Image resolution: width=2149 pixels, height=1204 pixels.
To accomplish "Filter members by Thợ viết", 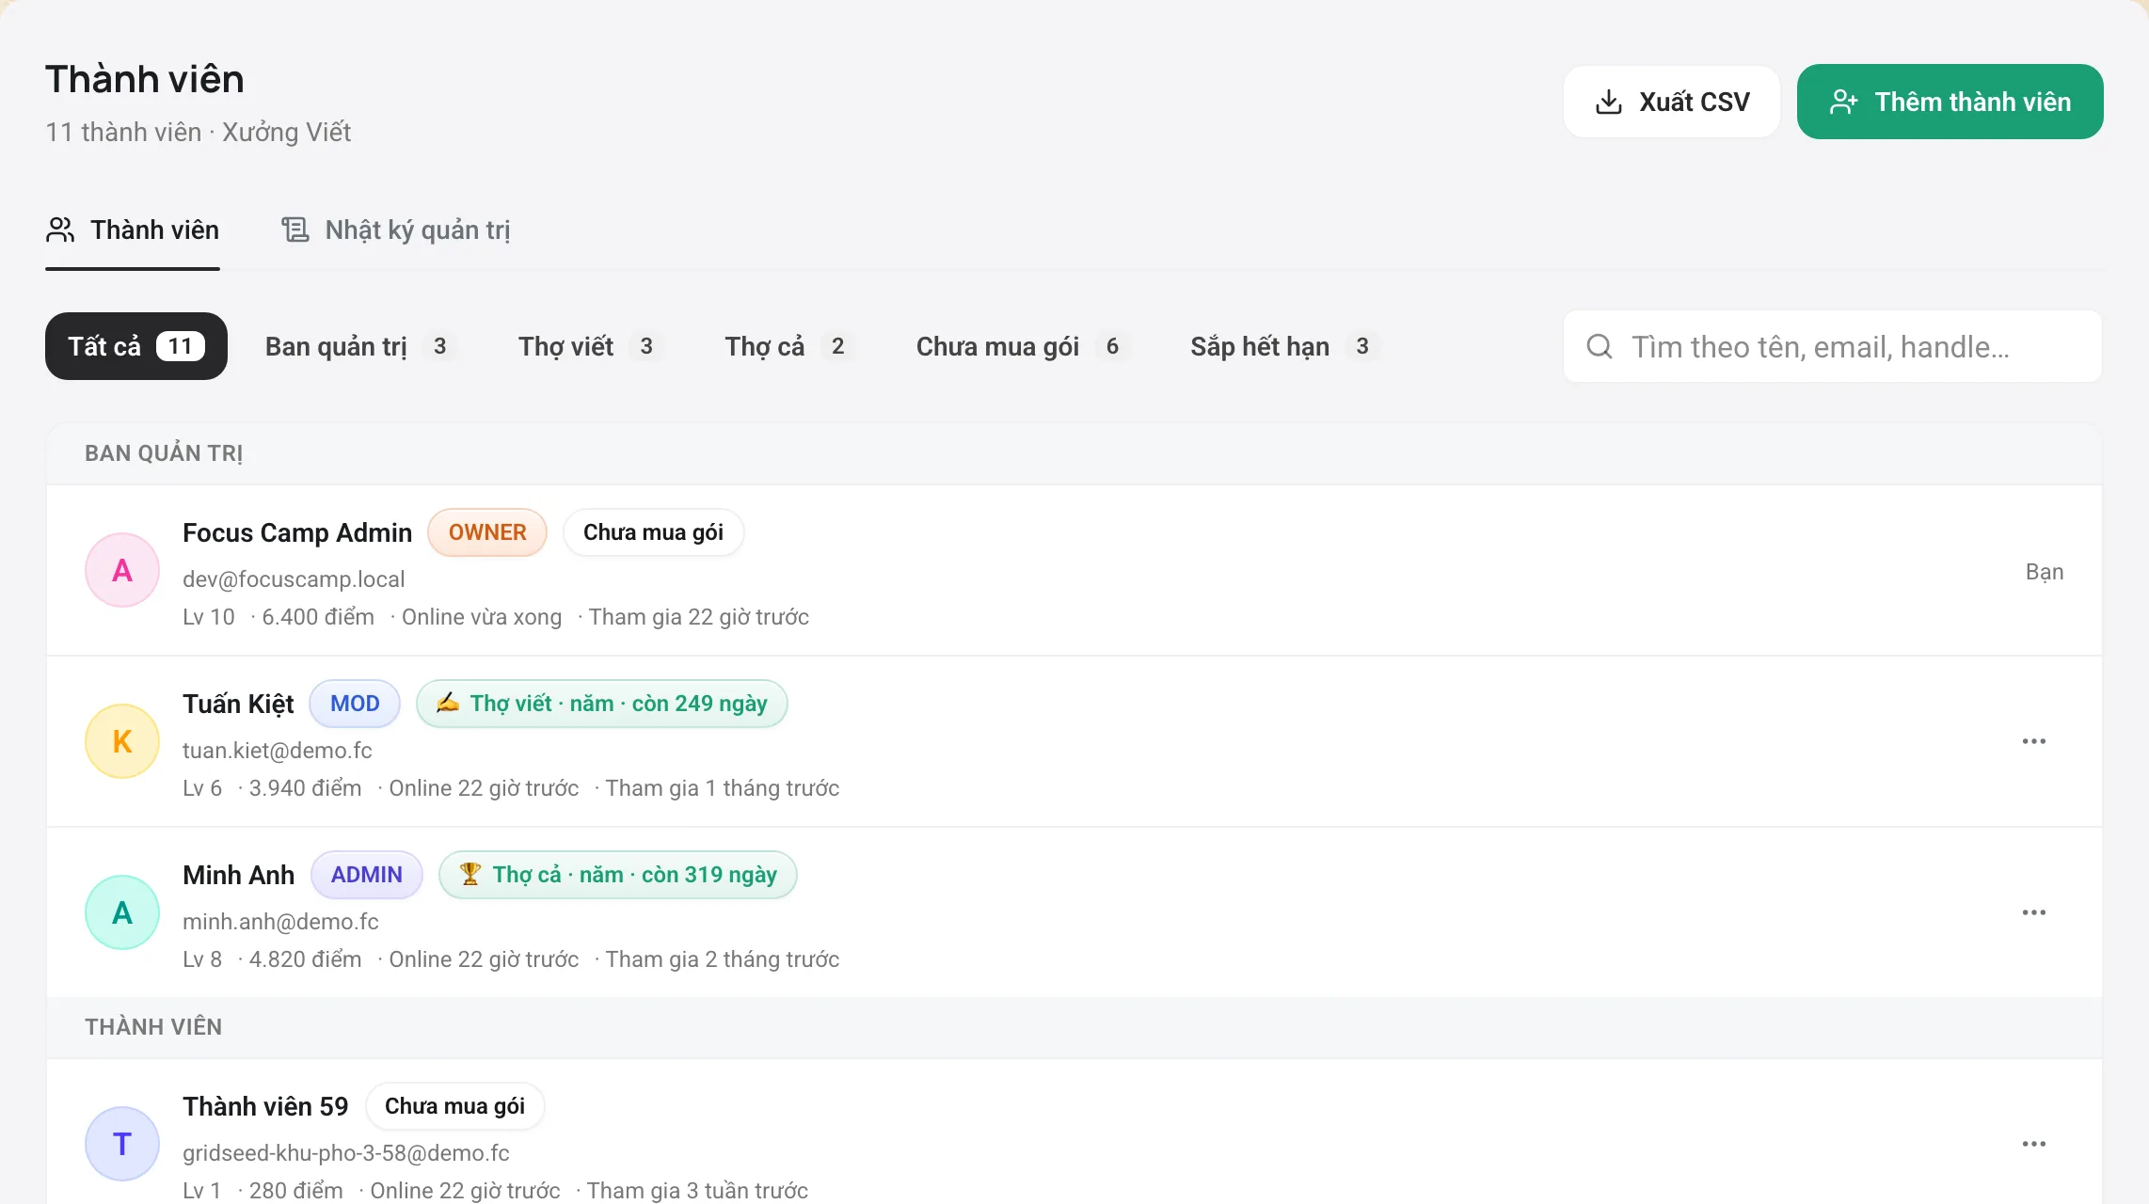I will coord(591,346).
